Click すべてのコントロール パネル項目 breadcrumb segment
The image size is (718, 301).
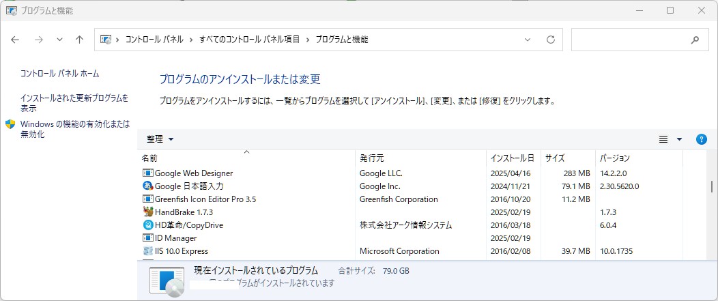click(x=249, y=40)
